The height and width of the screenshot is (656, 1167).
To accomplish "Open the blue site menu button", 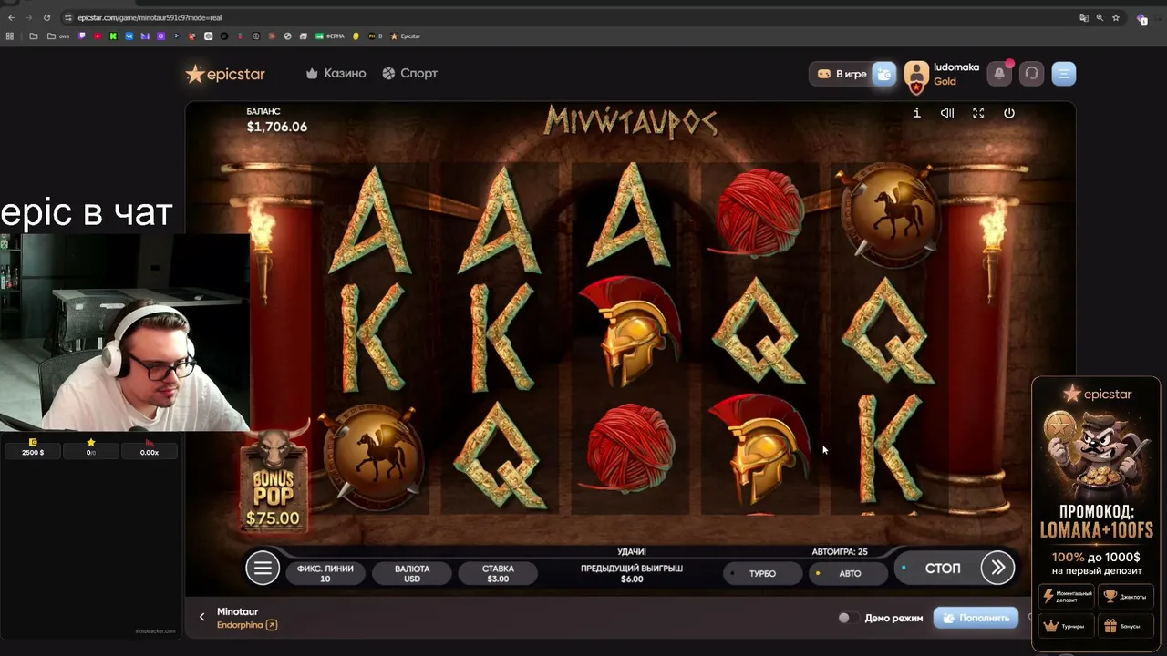I will pos(1064,74).
